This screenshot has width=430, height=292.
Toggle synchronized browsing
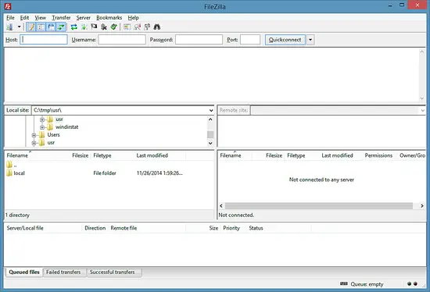(x=147, y=27)
